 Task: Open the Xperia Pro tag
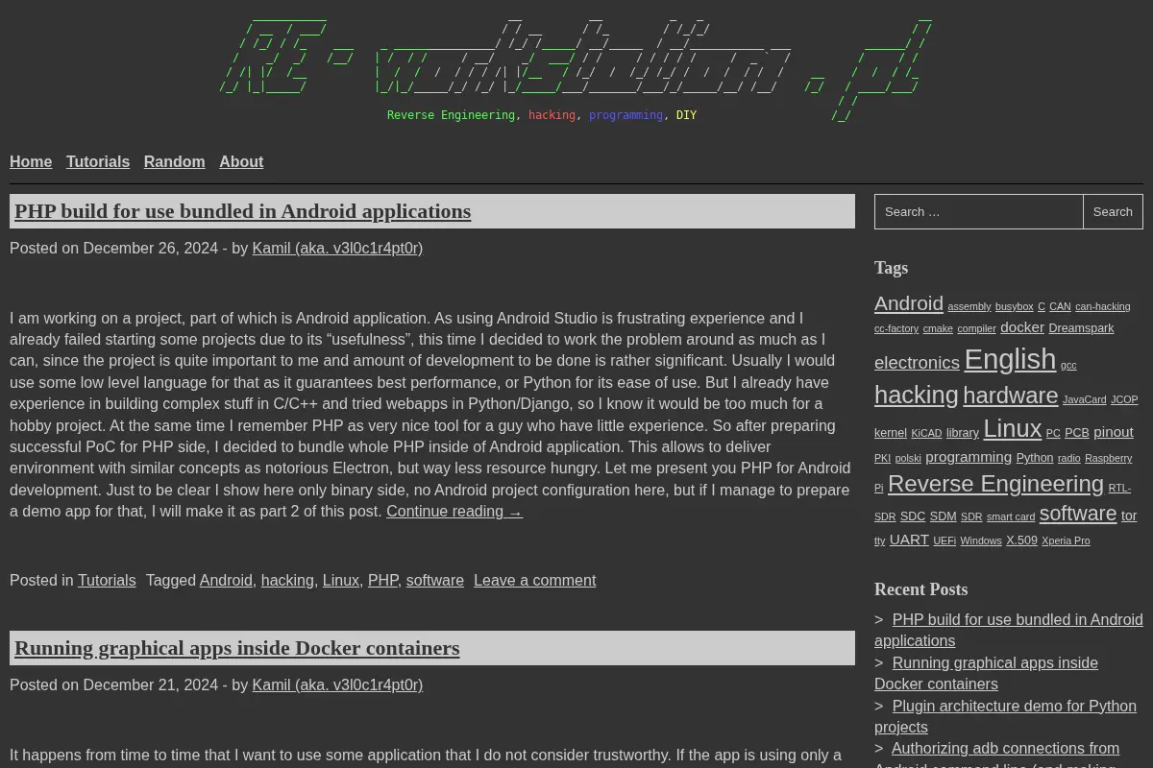pos(1066,541)
